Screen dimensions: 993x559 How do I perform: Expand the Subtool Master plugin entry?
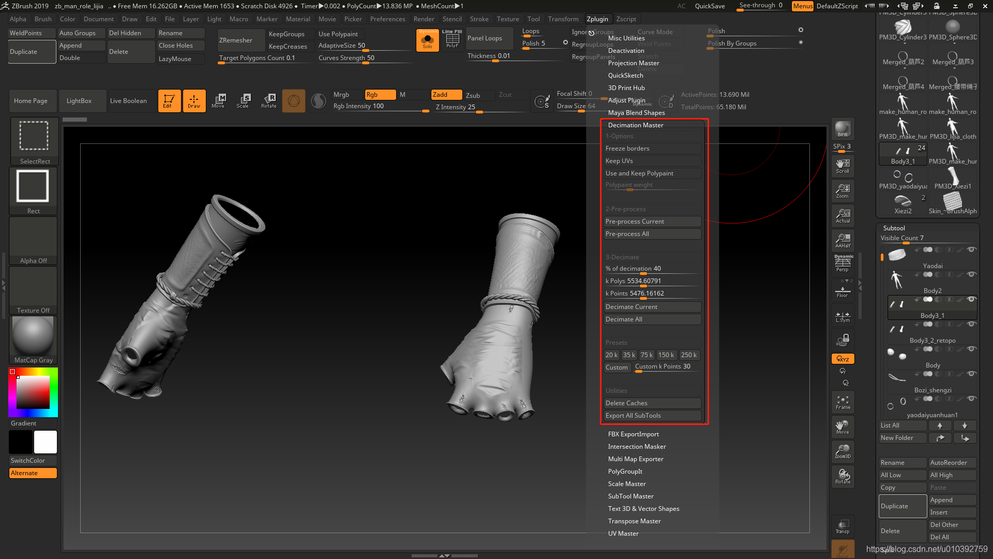tap(630, 495)
